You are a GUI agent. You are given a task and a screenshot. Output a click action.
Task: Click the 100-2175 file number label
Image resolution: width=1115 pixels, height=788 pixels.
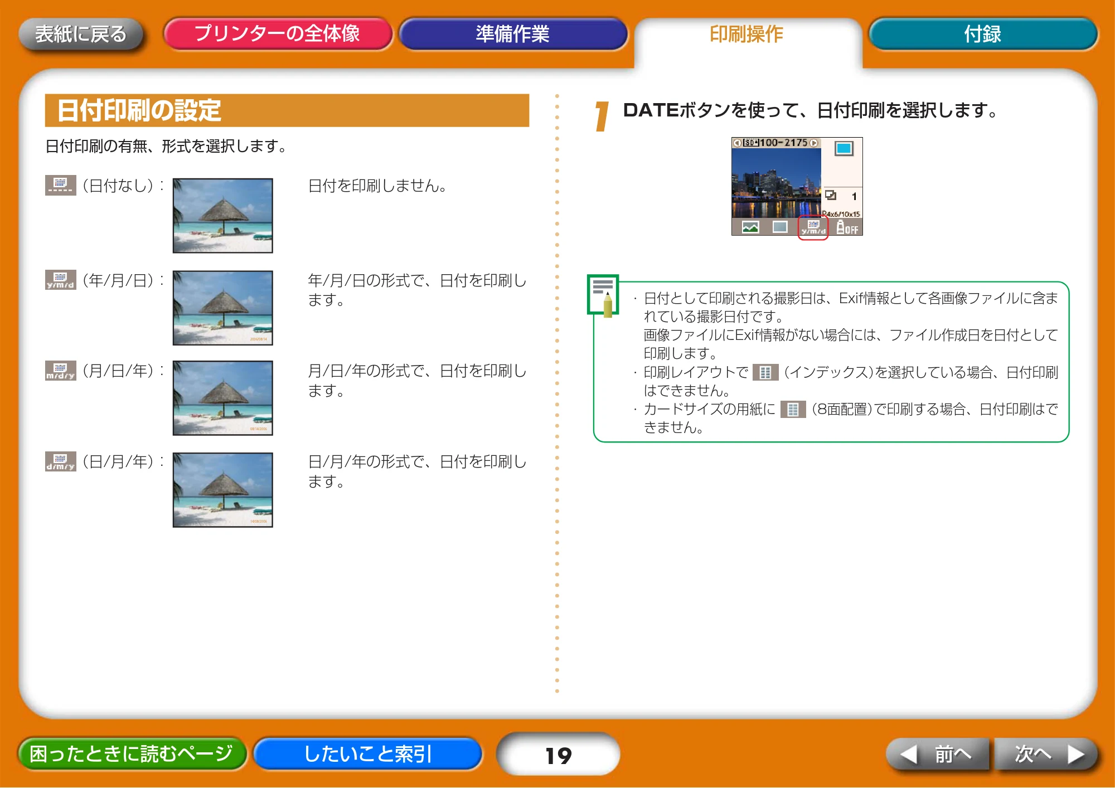coord(783,143)
